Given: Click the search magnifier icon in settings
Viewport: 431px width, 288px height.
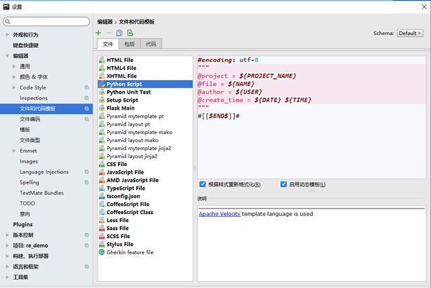Looking at the screenshot, I should (7, 22).
